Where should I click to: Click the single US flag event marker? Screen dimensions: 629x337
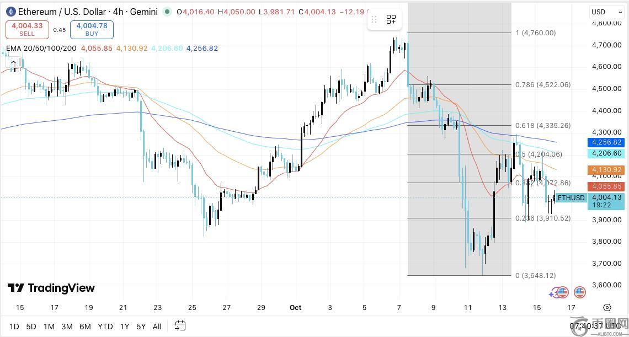pyautogui.click(x=579, y=292)
